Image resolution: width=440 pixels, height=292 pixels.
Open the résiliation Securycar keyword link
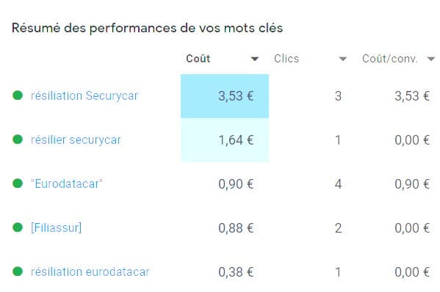tap(84, 95)
